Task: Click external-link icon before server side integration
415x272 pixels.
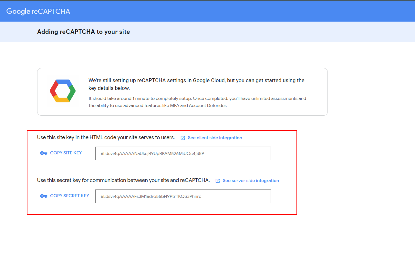Action: 218,181
